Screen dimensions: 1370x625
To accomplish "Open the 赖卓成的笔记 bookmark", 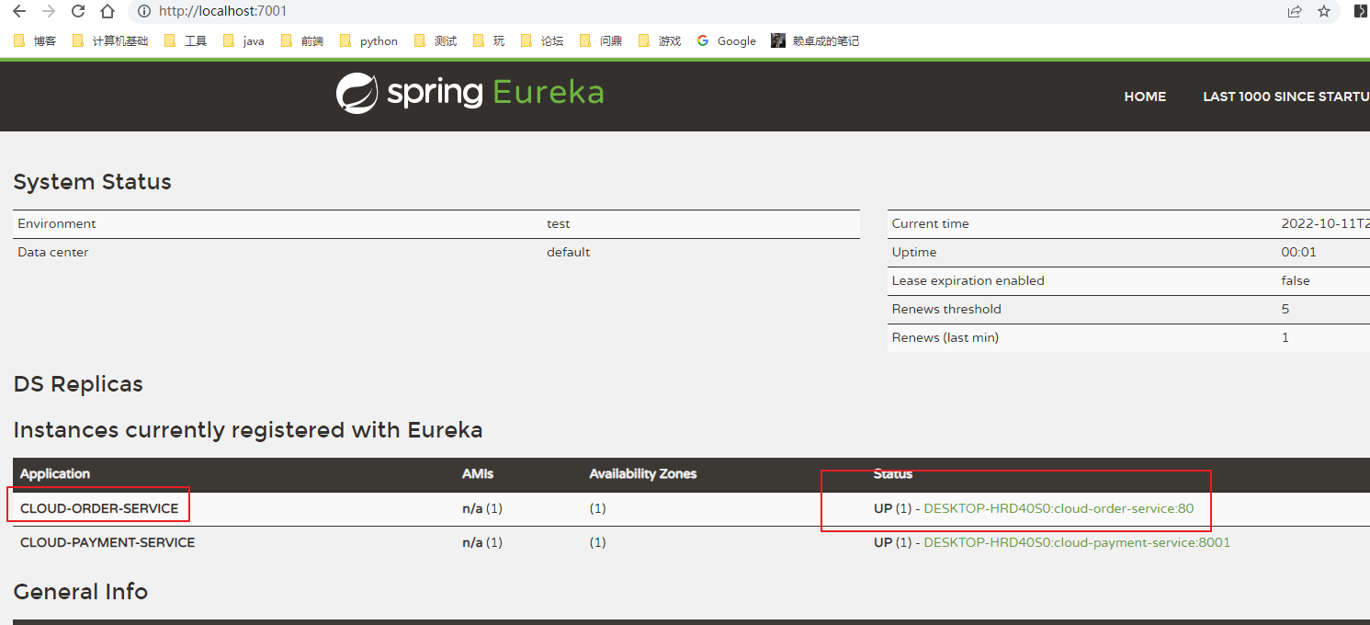I will (815, 40).
